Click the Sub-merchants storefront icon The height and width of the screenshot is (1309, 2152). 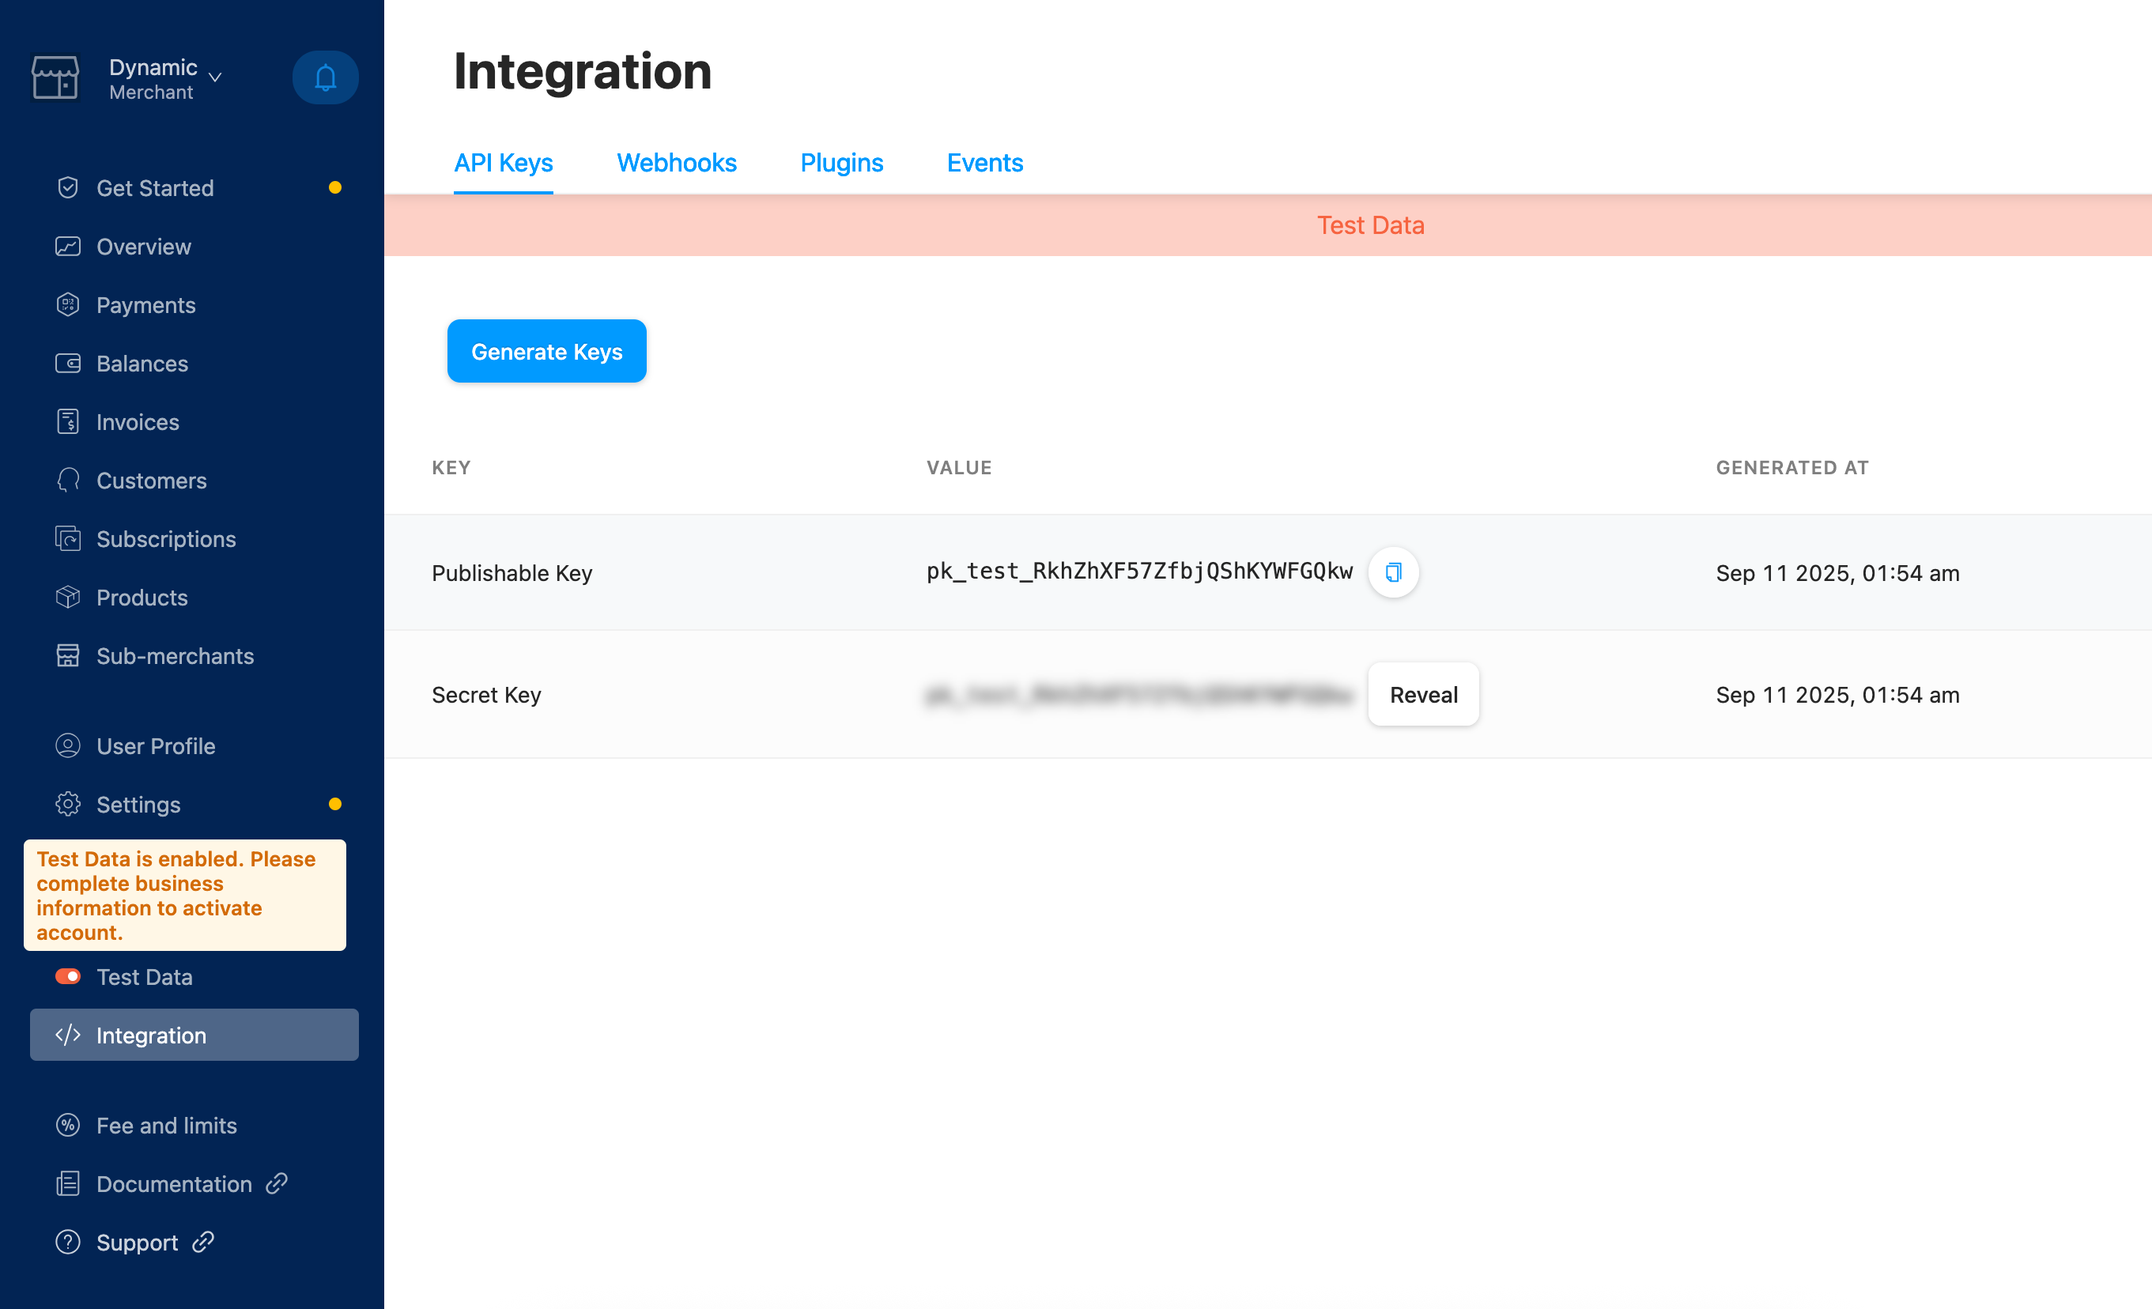tap(68, 656)
